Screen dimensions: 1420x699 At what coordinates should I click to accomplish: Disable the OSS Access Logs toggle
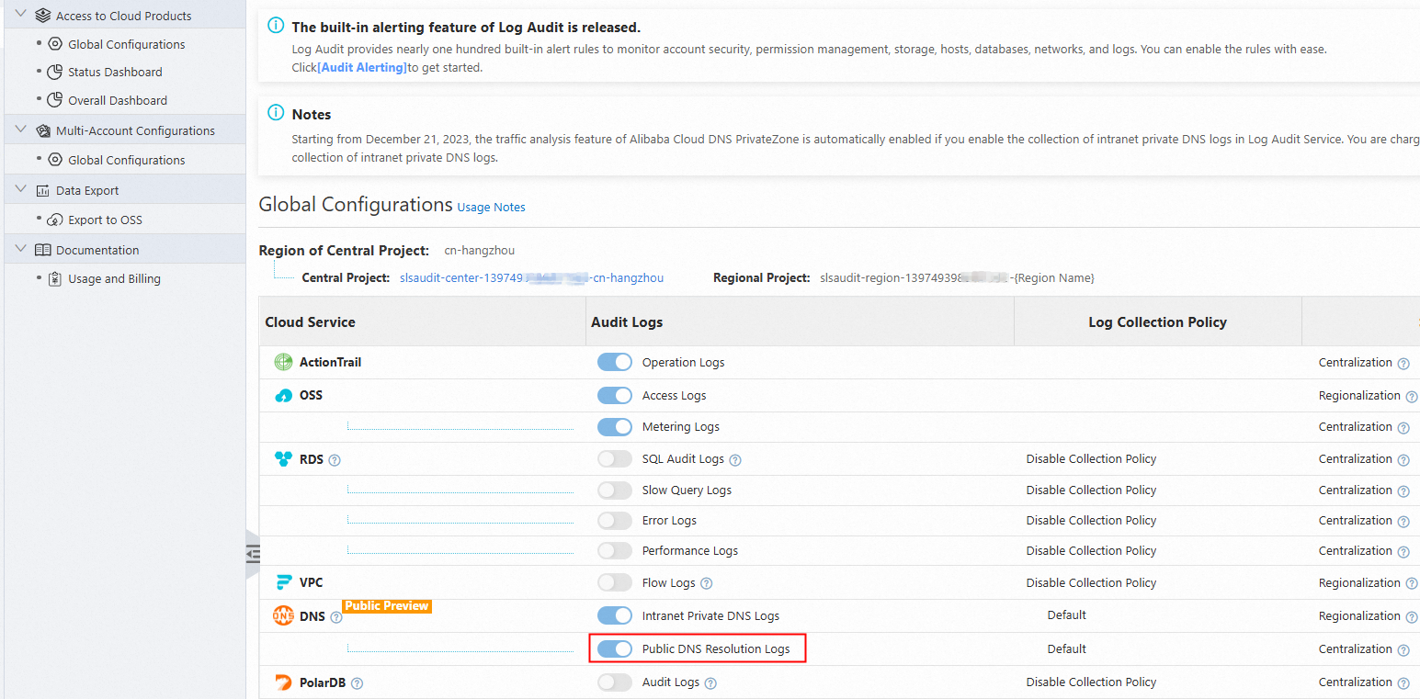point(615,395)
